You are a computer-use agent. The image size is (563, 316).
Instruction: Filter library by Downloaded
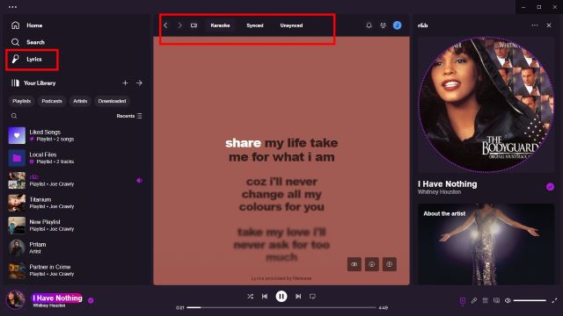[x=112, y=101]
